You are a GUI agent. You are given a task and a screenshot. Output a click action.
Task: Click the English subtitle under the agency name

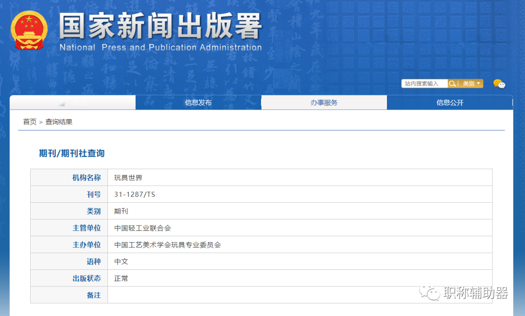pyautogui.click(x=160, y=48)
